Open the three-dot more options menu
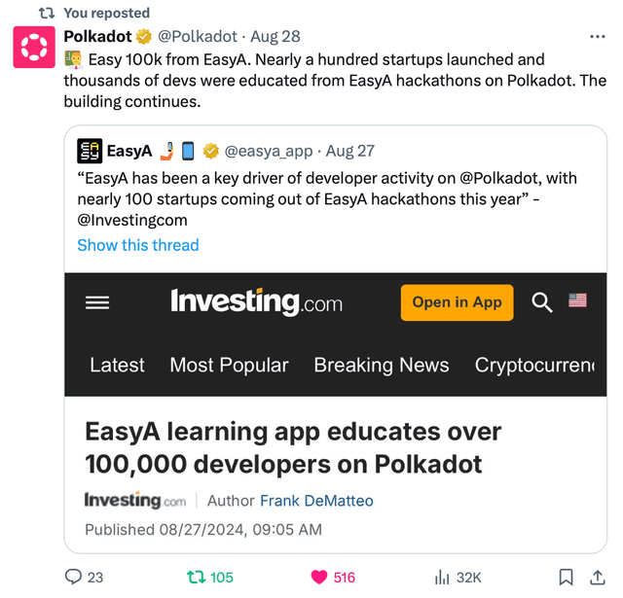This screenshot has height=598, width=623. pos(597,36)
